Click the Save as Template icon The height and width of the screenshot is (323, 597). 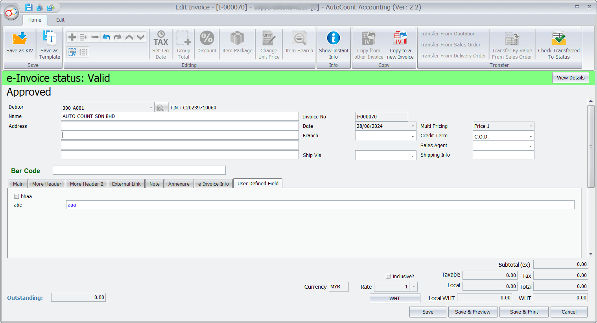coord(50,38)
